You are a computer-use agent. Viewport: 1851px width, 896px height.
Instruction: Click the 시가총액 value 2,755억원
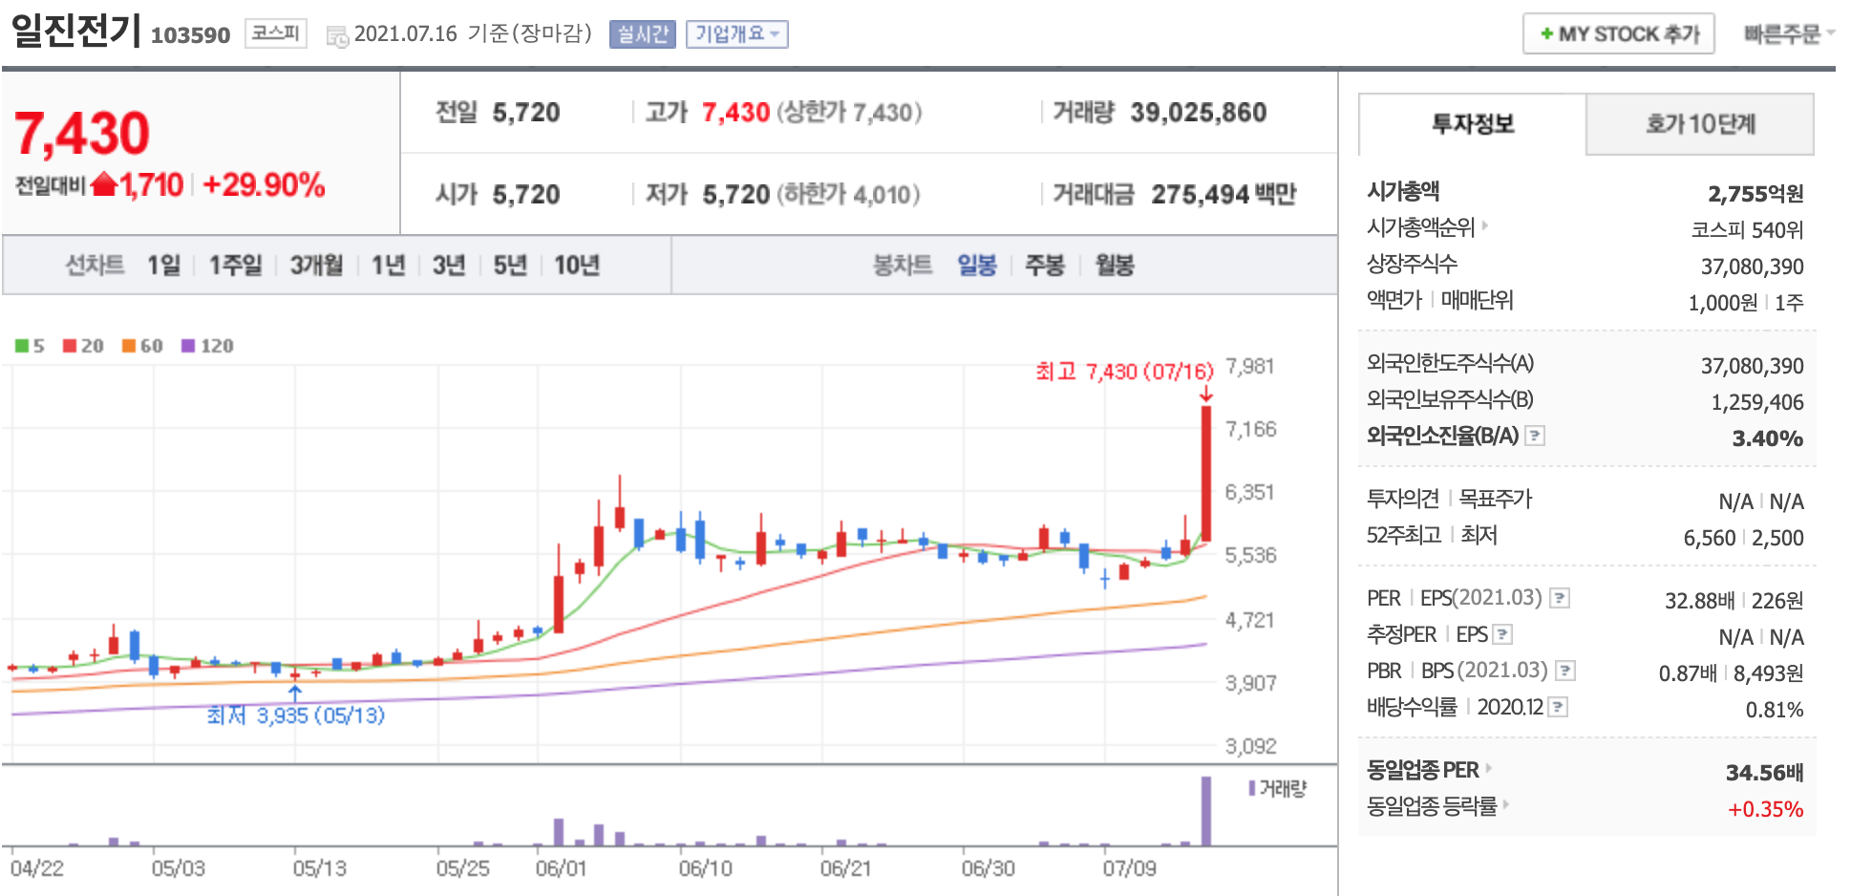(x=1755, y=194)
